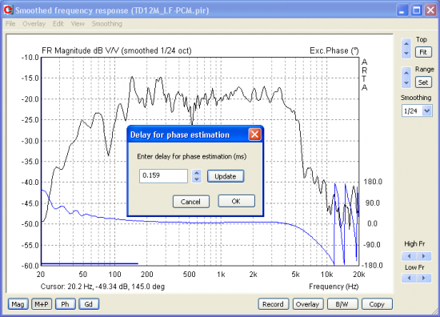The image size is (440, 317).
Task: Click the Enter delay for phase estimation label
Action: (192, 156)
